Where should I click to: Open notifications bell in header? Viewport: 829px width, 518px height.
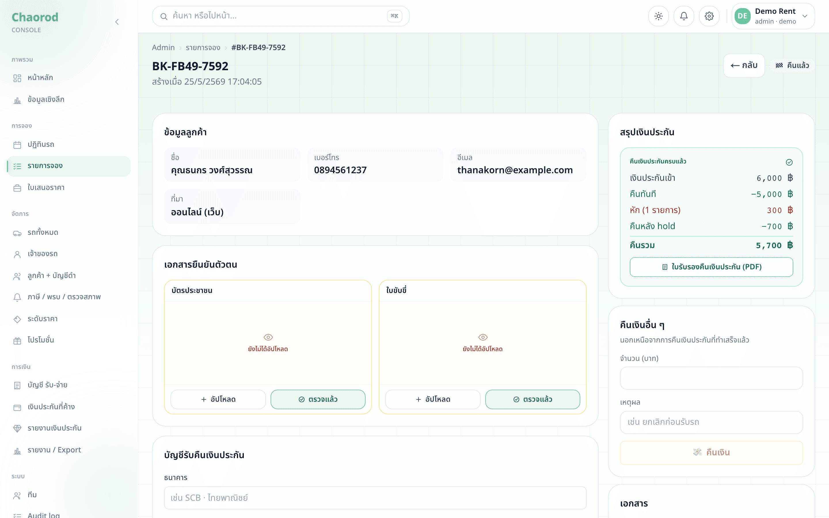(684, 16)
